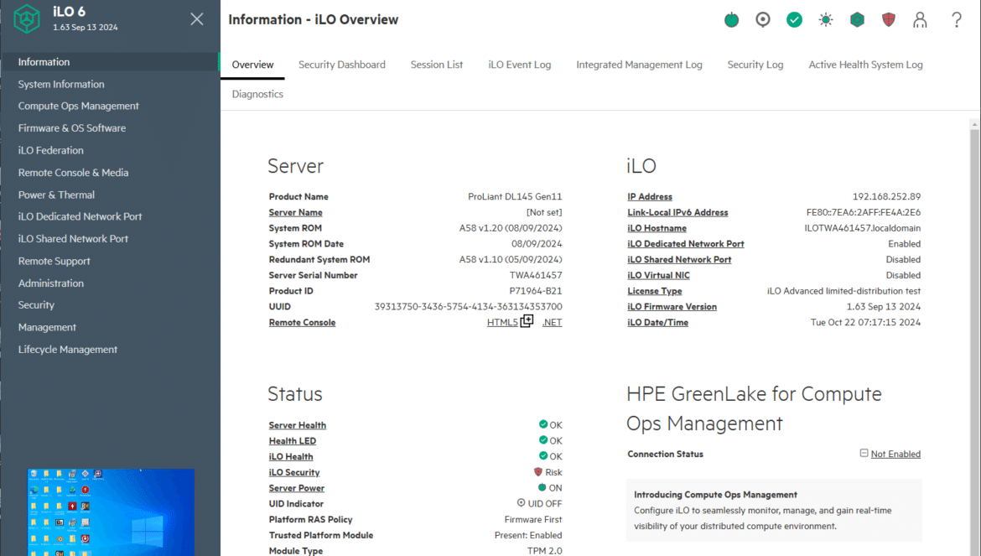Viewport: 981px width, 556px height.
Task: Open the Security Log tab
Action: point(755,65)
